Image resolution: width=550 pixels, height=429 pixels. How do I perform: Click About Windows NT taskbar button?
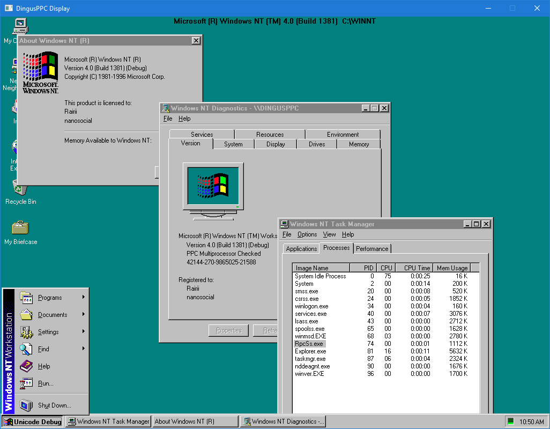(195, 421)
